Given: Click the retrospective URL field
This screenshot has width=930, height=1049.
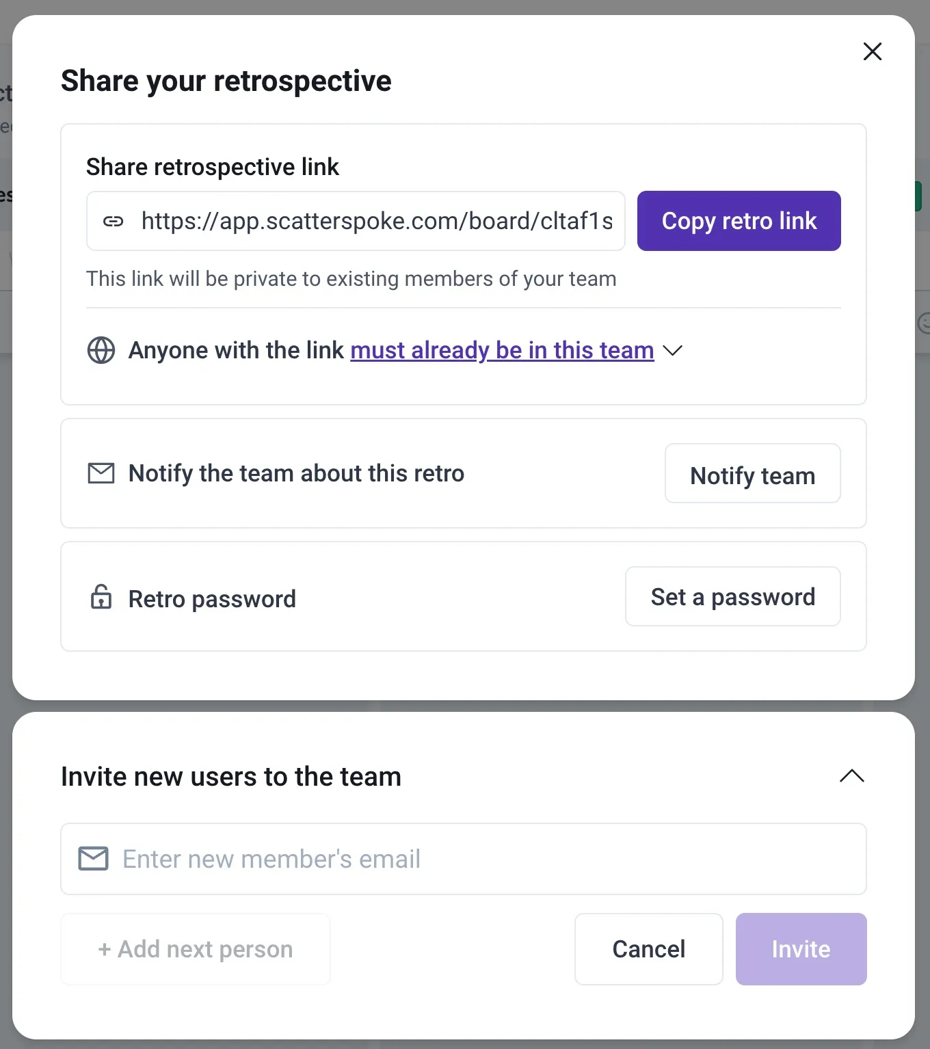Looking at the screenshot, I should click(376, 221).
